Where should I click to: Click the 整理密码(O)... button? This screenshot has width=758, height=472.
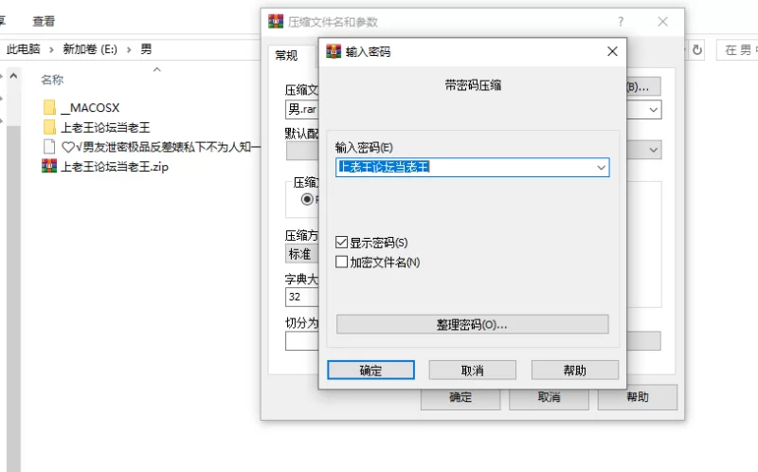click(x=472, y=324)
